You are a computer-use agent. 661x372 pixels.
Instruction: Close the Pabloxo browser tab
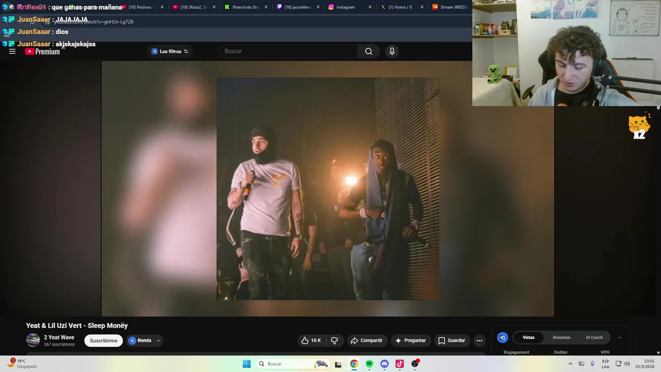(162, 7)
